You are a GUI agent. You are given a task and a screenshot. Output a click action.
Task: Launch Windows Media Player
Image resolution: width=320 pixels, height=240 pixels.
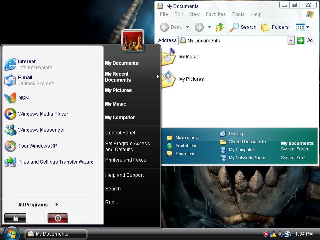[36, 114]
